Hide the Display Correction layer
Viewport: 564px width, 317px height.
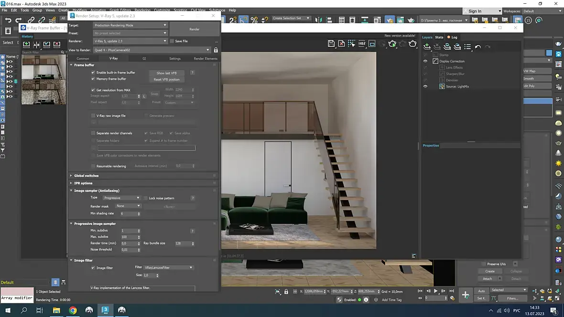click(425, 61)
